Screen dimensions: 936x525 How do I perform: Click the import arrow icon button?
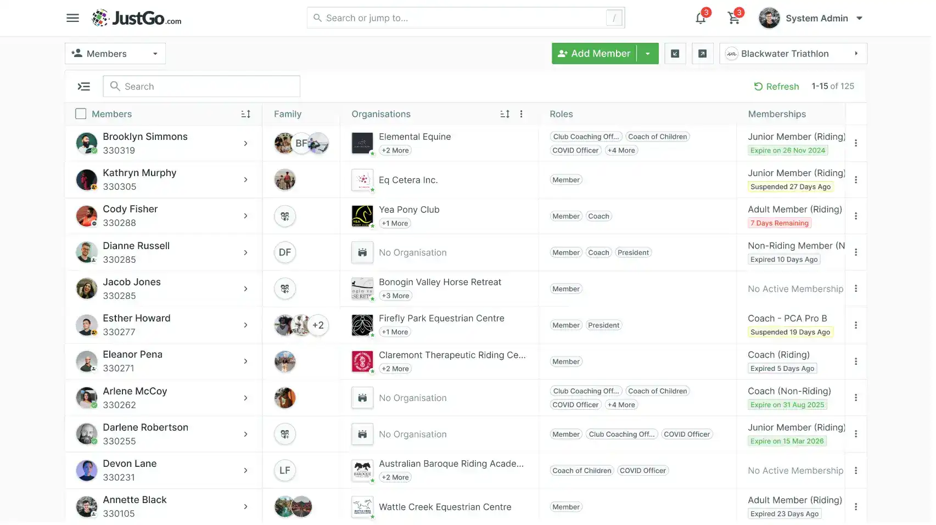pyautogui.click(x=675, y=54)
